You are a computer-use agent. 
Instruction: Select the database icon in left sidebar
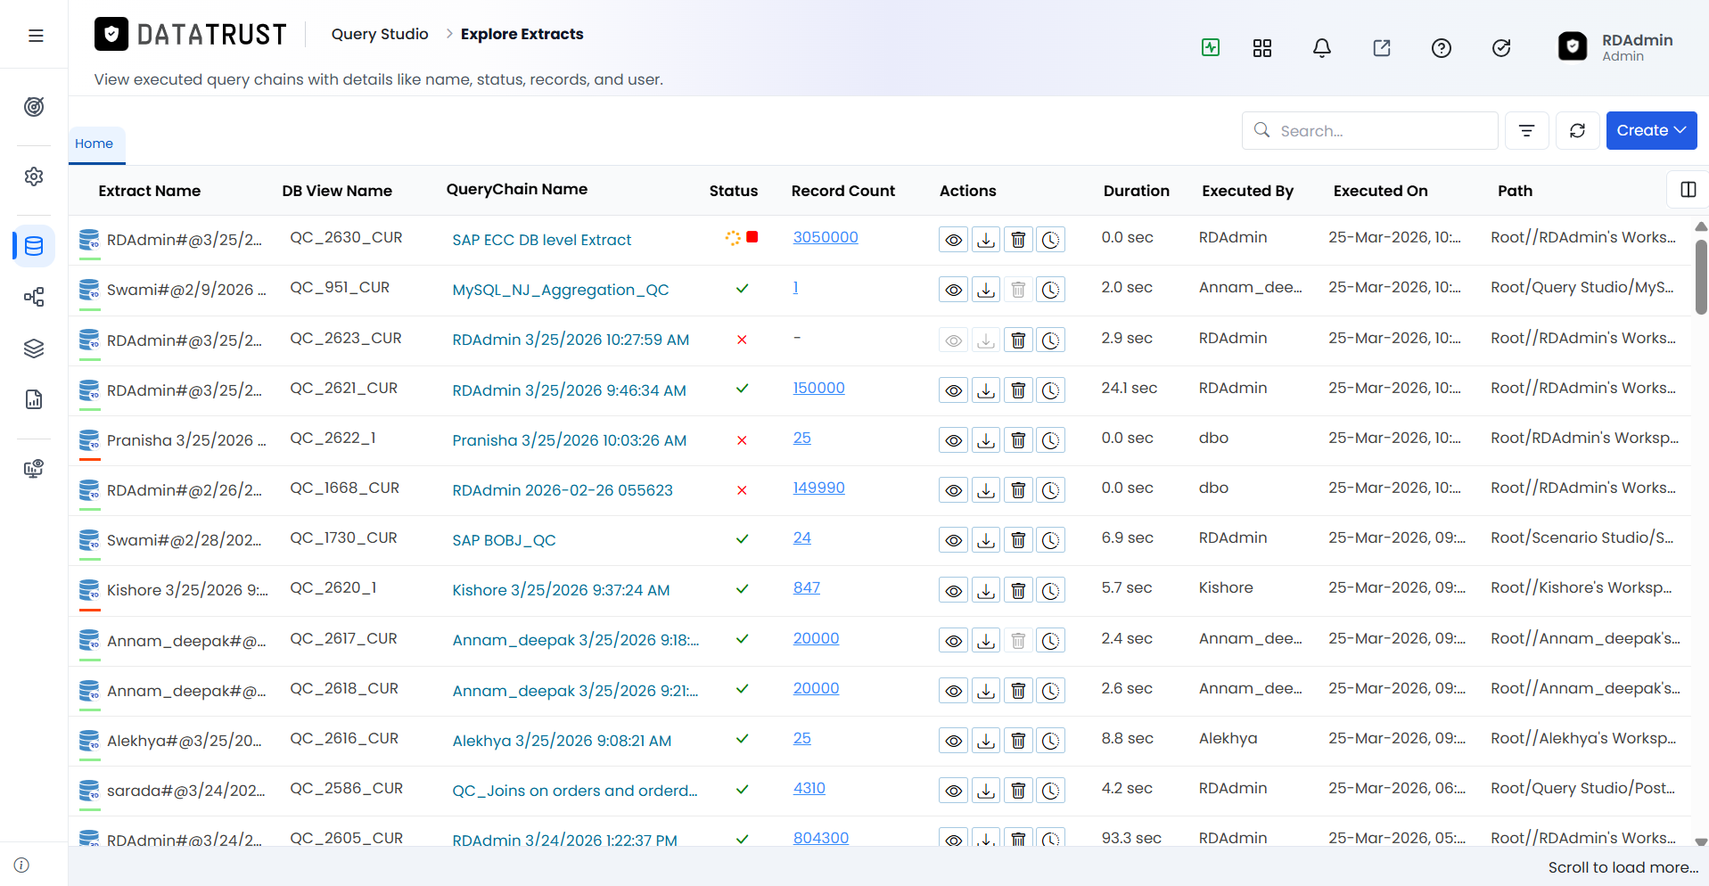coord(34,246)
